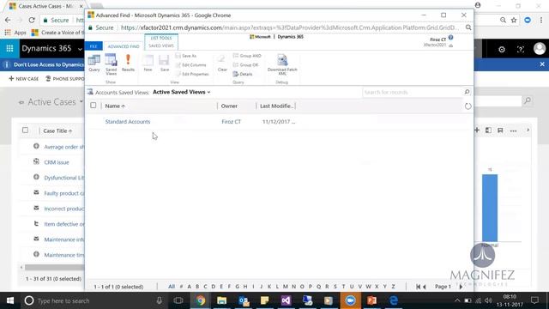Tick select-all checkbox in Active Cases grid
This screenshot has width=549, height=309.
pos(25,130)
